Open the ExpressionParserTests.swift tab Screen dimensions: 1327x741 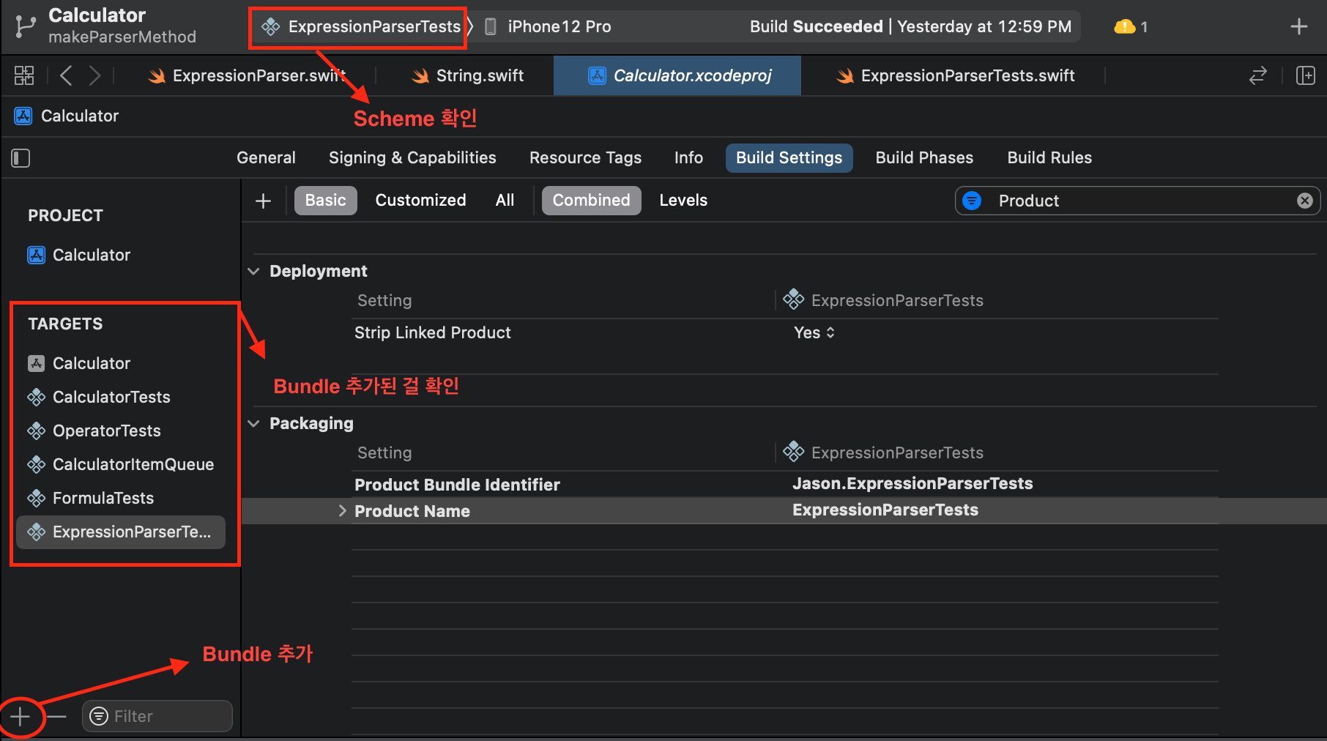click(956, 75)
